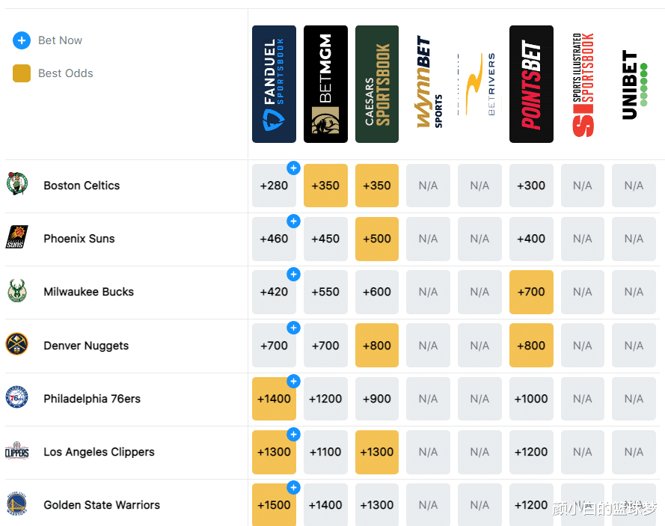Select the Caesars Sportsbook logo
This screenshot has height=526, width=665.
tap(376, 84)
